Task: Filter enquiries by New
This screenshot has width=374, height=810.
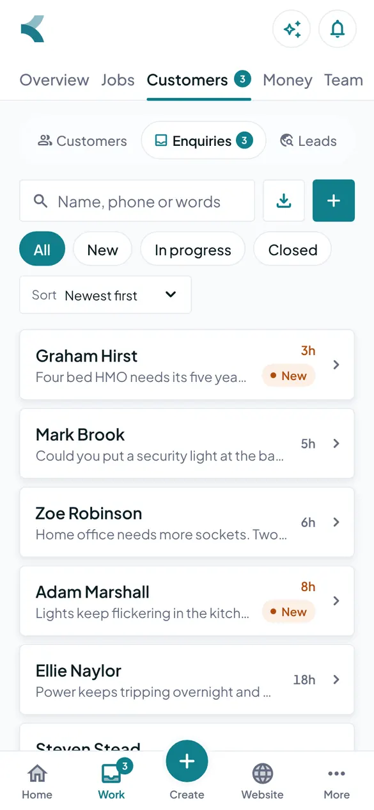Action: pyautogui.click(x=102, y=249)
